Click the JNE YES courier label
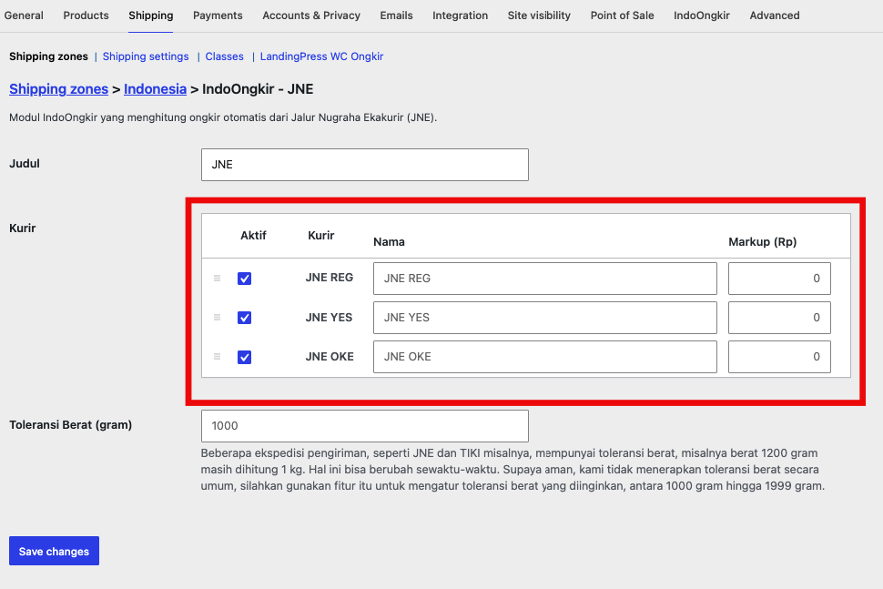The width and height of the screenshot is (883, 589). click(329, 318)
